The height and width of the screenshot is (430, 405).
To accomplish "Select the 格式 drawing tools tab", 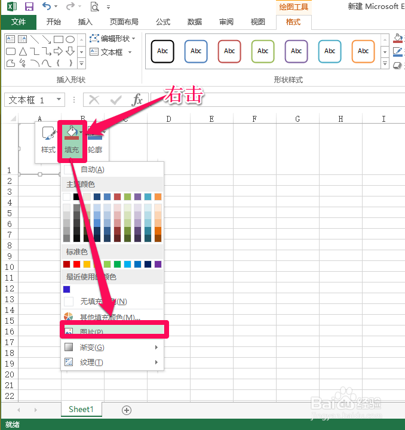I will click(293, 22).
